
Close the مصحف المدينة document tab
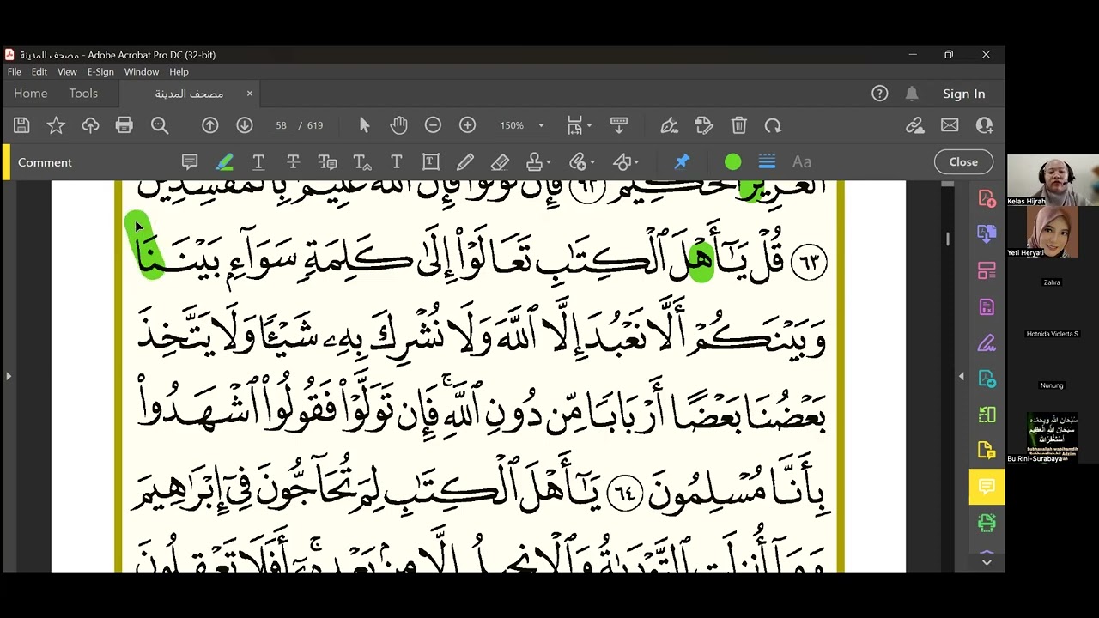click(x=250, y=94)
